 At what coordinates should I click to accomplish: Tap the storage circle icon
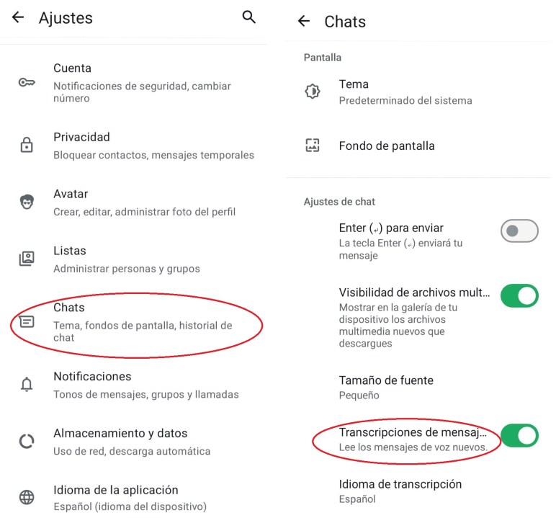click(27, 442)
